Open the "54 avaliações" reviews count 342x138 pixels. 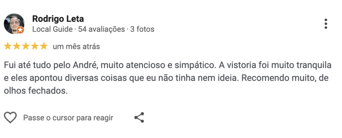(x=101, y=29)
